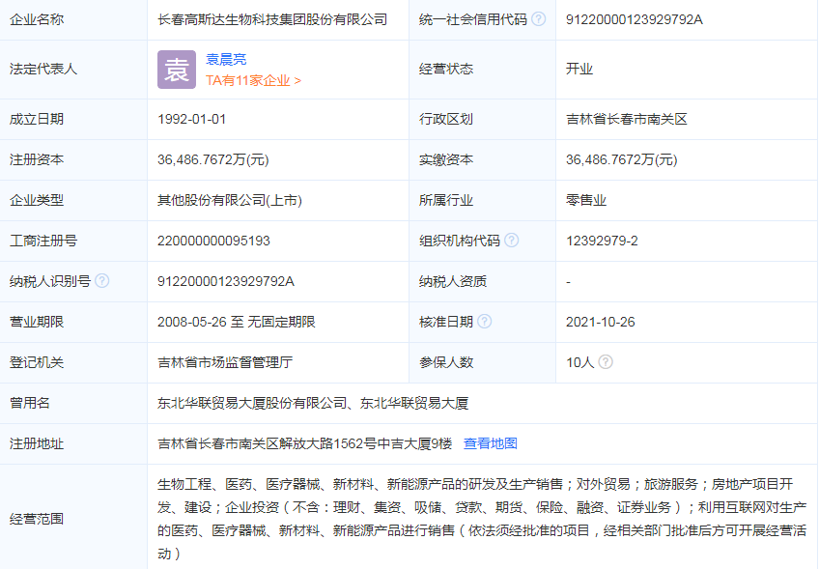Click the 经营状态 label cell

pos(482,70)
